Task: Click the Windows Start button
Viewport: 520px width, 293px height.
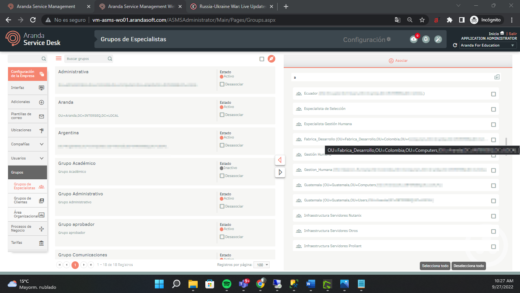Action: (159, 284)
